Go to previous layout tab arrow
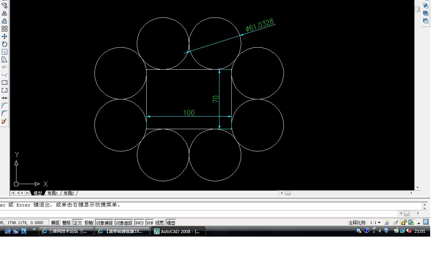Screen dimensions: 448x280 (17, 193)
